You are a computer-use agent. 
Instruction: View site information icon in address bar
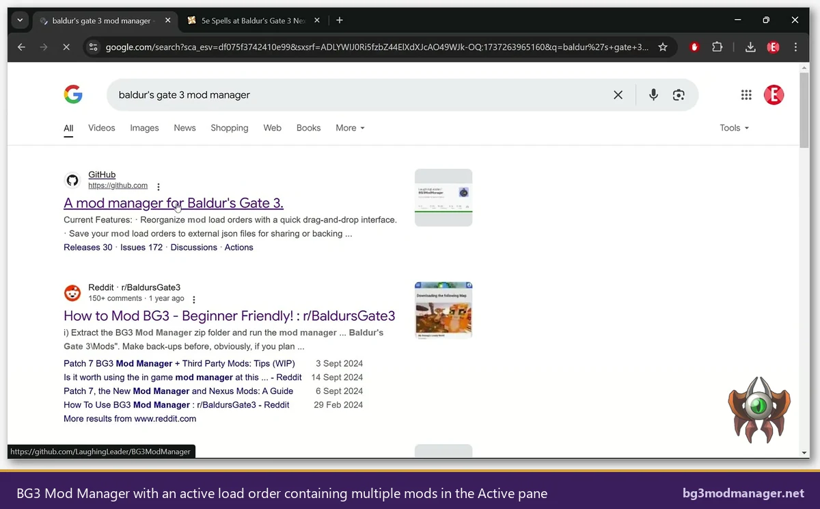[94, 47]
